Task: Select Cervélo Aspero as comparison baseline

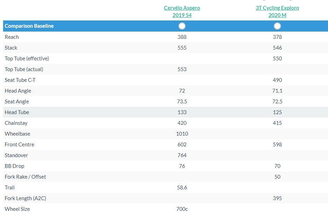Action: pyautogui.click(x=182, y=26)
